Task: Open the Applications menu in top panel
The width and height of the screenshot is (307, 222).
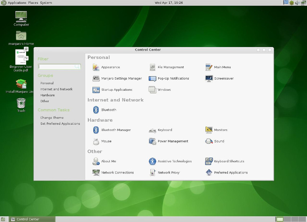Action: (17, 3)
